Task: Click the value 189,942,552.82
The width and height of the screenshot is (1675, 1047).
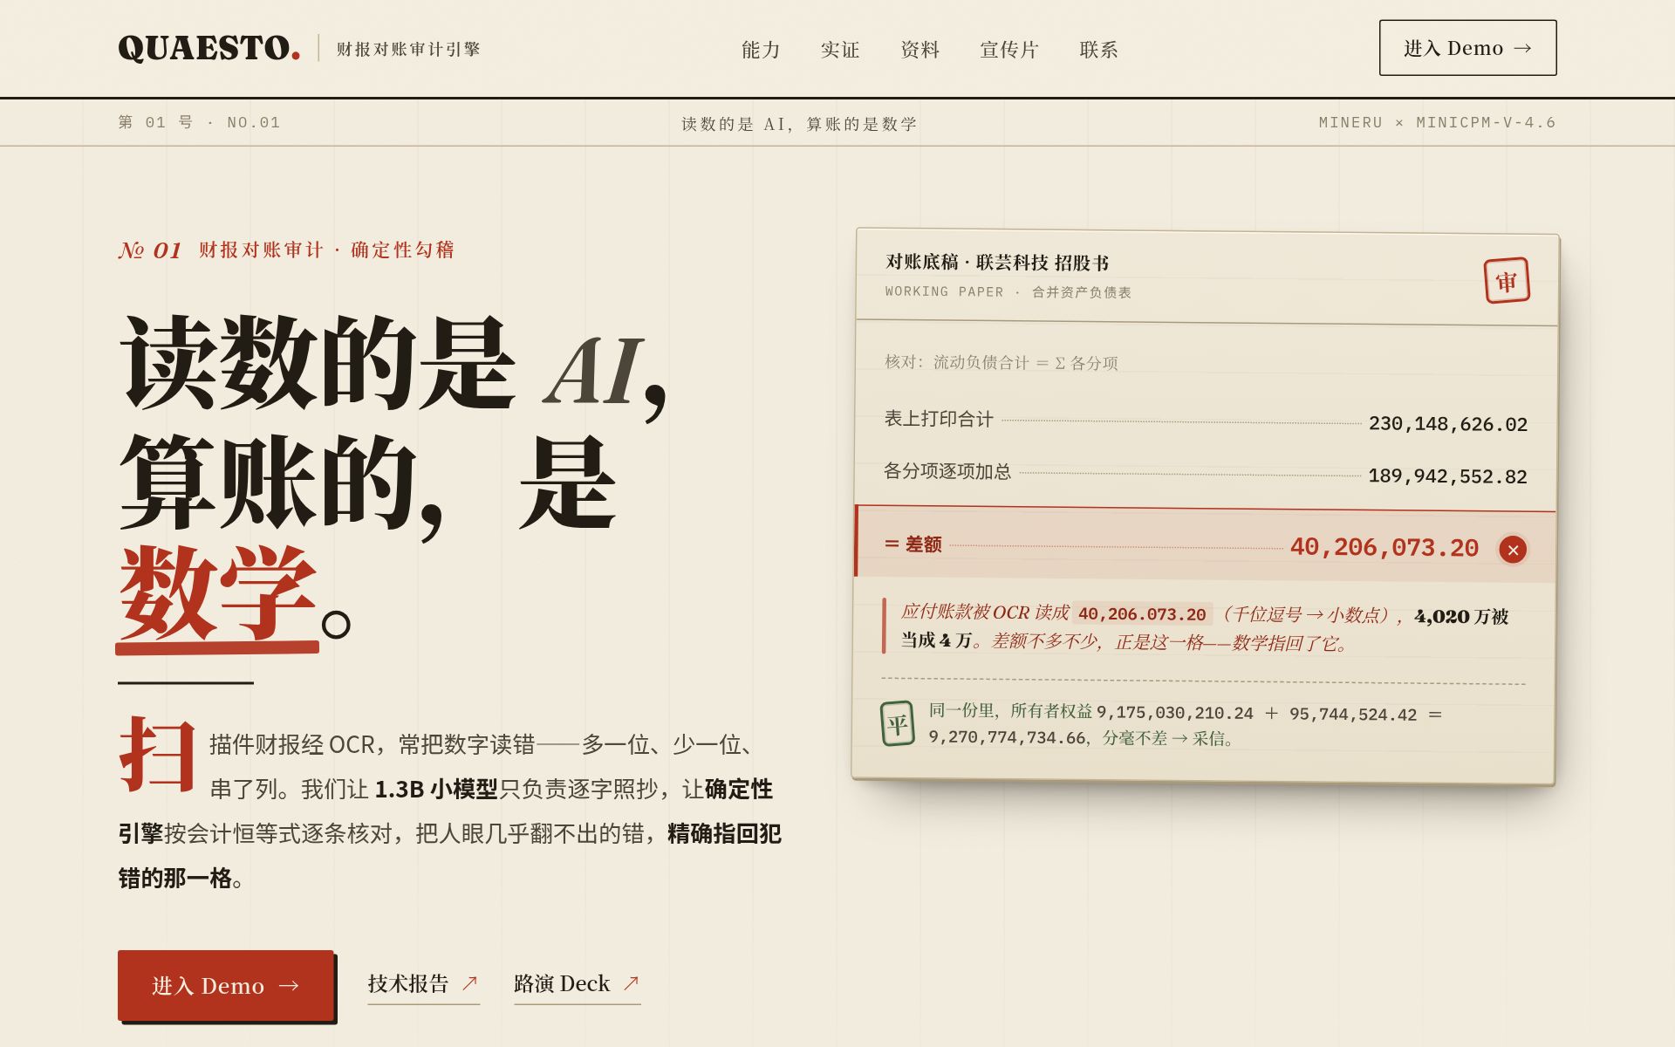Action: click(1447, 476)
